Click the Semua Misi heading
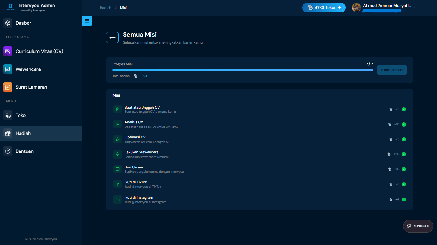 coord(140,35)
